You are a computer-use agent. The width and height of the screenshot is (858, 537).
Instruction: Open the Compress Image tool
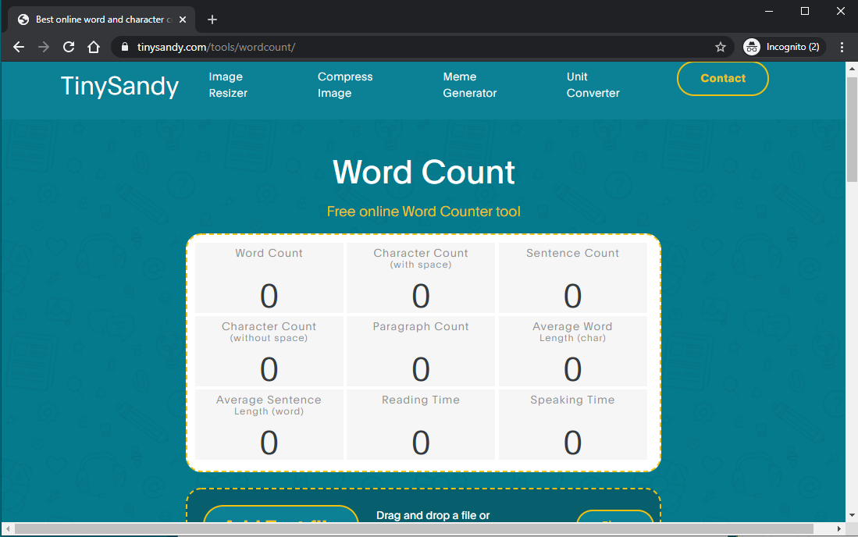tap(345, 84)
